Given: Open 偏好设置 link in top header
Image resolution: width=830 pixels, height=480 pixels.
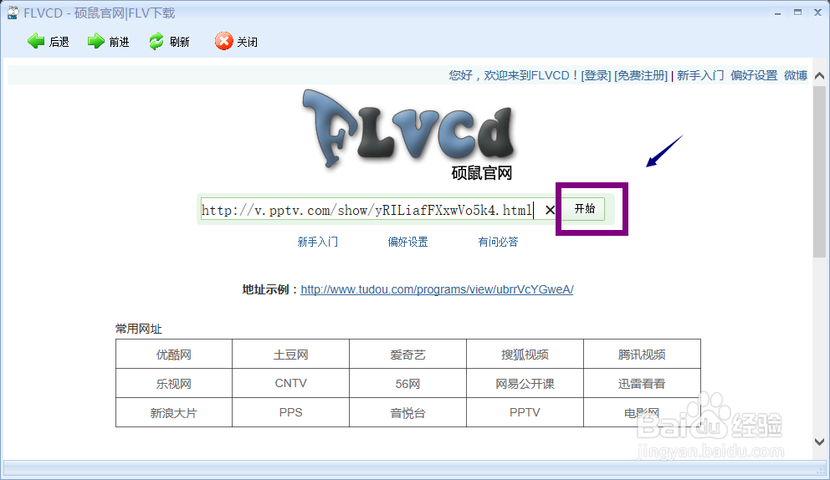Looking at the screenshot, I should (x=754, y=75).
